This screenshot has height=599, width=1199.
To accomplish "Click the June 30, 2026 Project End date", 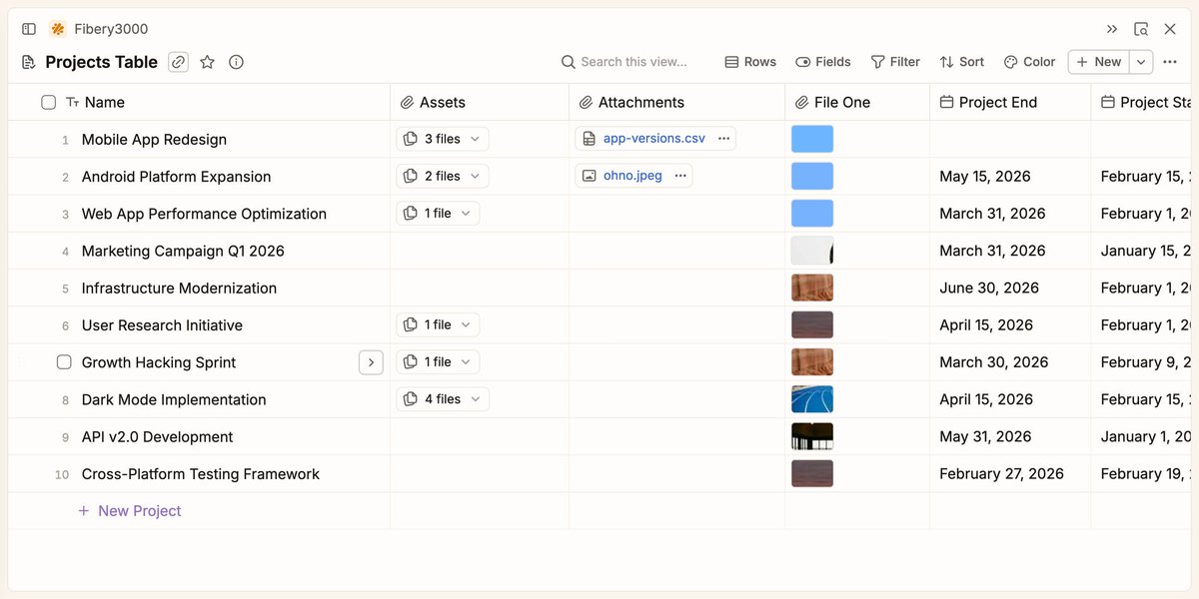I will (x=989, y=288).
